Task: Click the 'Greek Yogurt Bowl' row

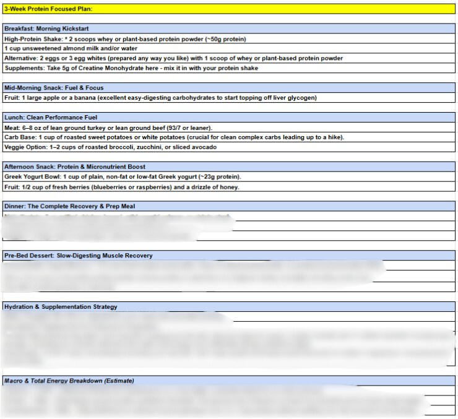Action: pos(229,177)
